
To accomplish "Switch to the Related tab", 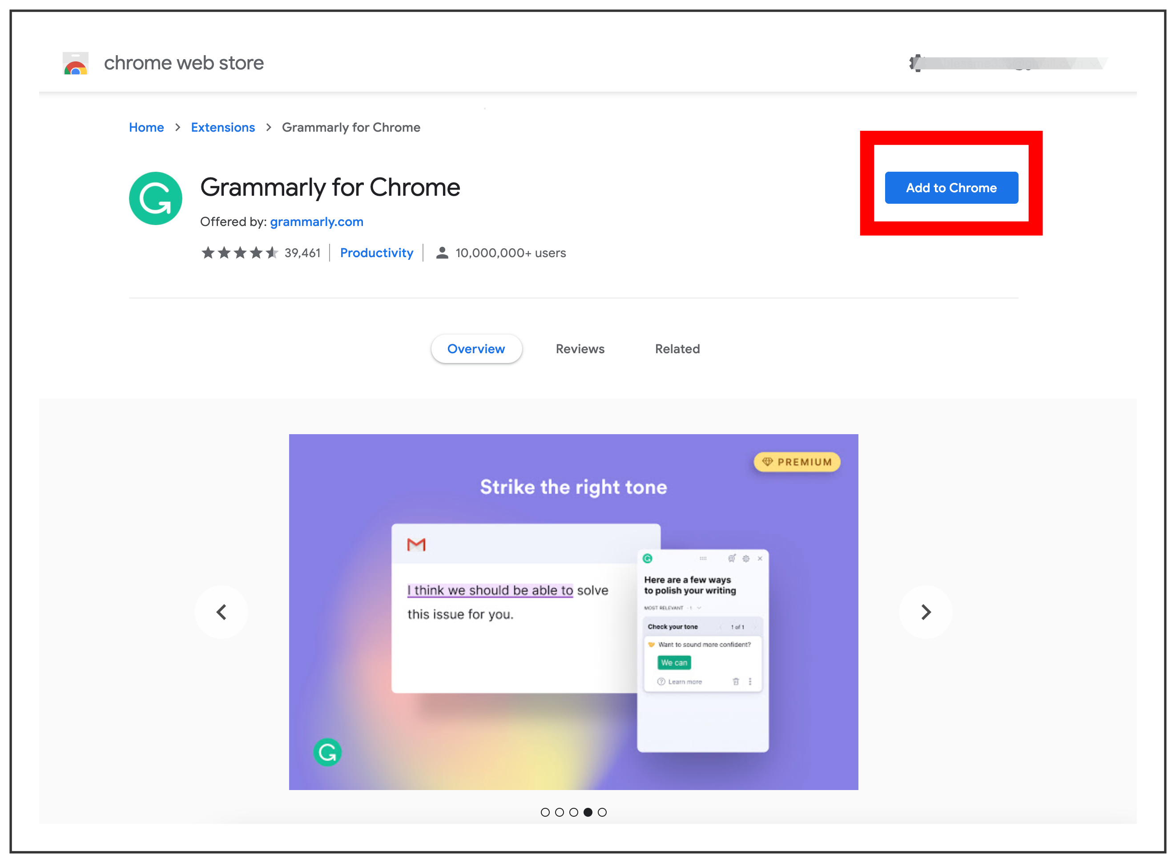I will coord(677,349).
